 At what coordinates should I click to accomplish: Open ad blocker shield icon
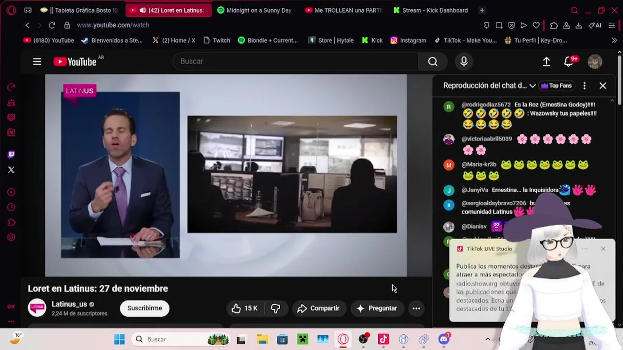pos(511,25)
